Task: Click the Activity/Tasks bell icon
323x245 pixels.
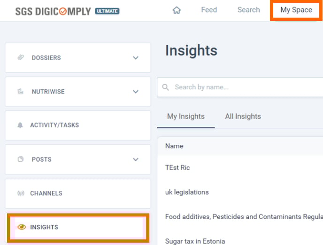Action: tap(20, 126)
